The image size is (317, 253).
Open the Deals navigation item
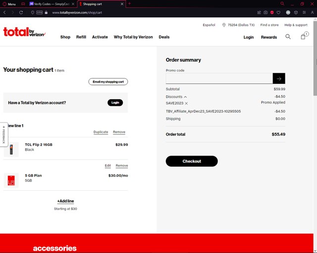[164, 37]
